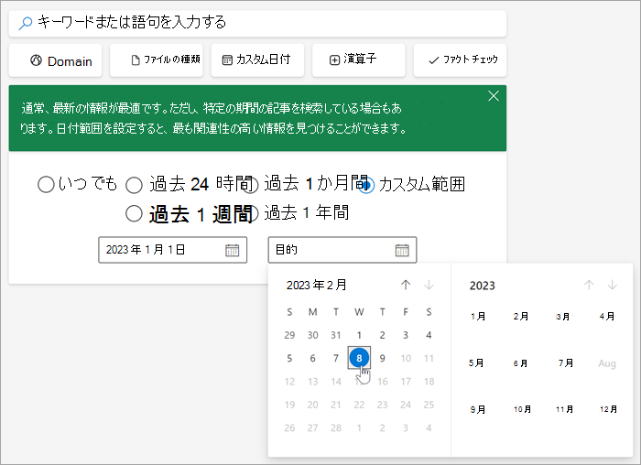The image size is (641, 465).
Task: Click the 2023年2月 month header
Action: [317, 285]
